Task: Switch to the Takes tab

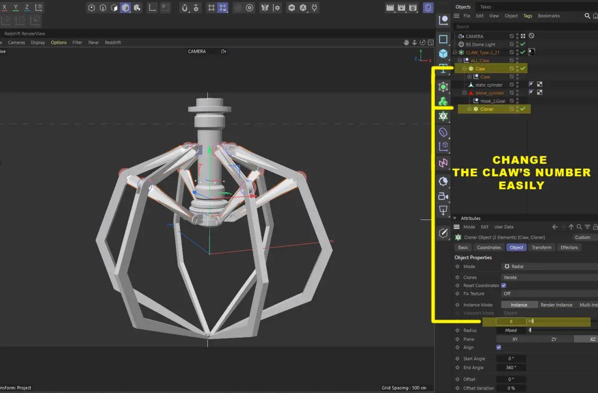Action: click(485, 7)
